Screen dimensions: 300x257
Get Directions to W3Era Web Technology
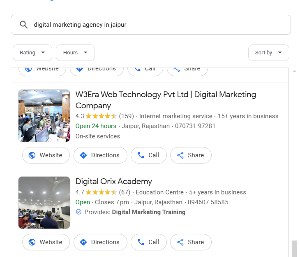[100, 155]
